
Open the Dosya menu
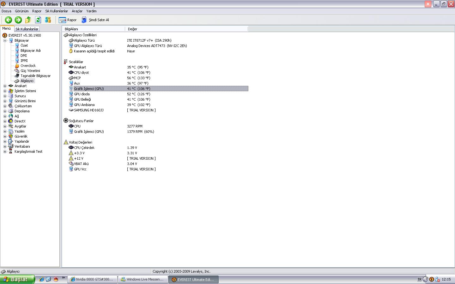click(x=6, y=11)
